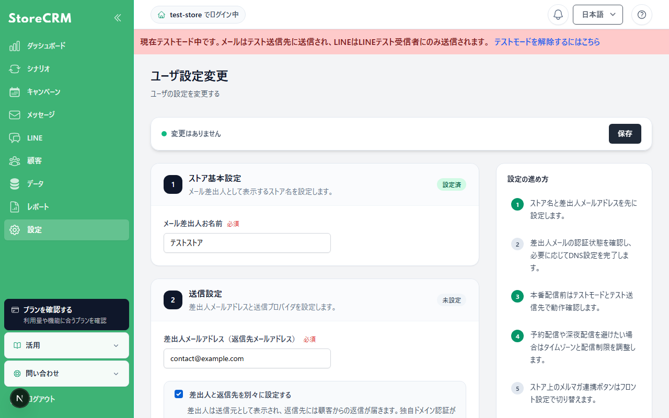Image resolution: width=669 pixels, height=418 pixels.
Task: Click the データ database stack icon
Action: pos(15,184)
